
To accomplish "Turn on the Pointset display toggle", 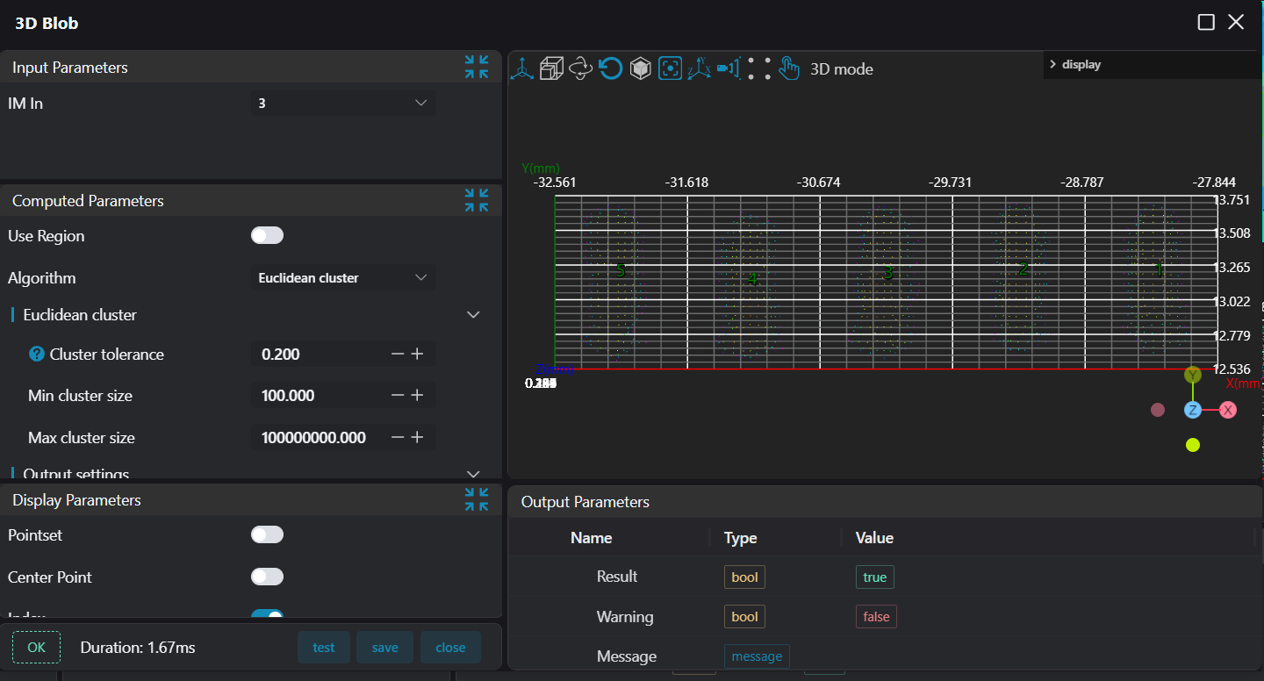I will pos(267,534).
